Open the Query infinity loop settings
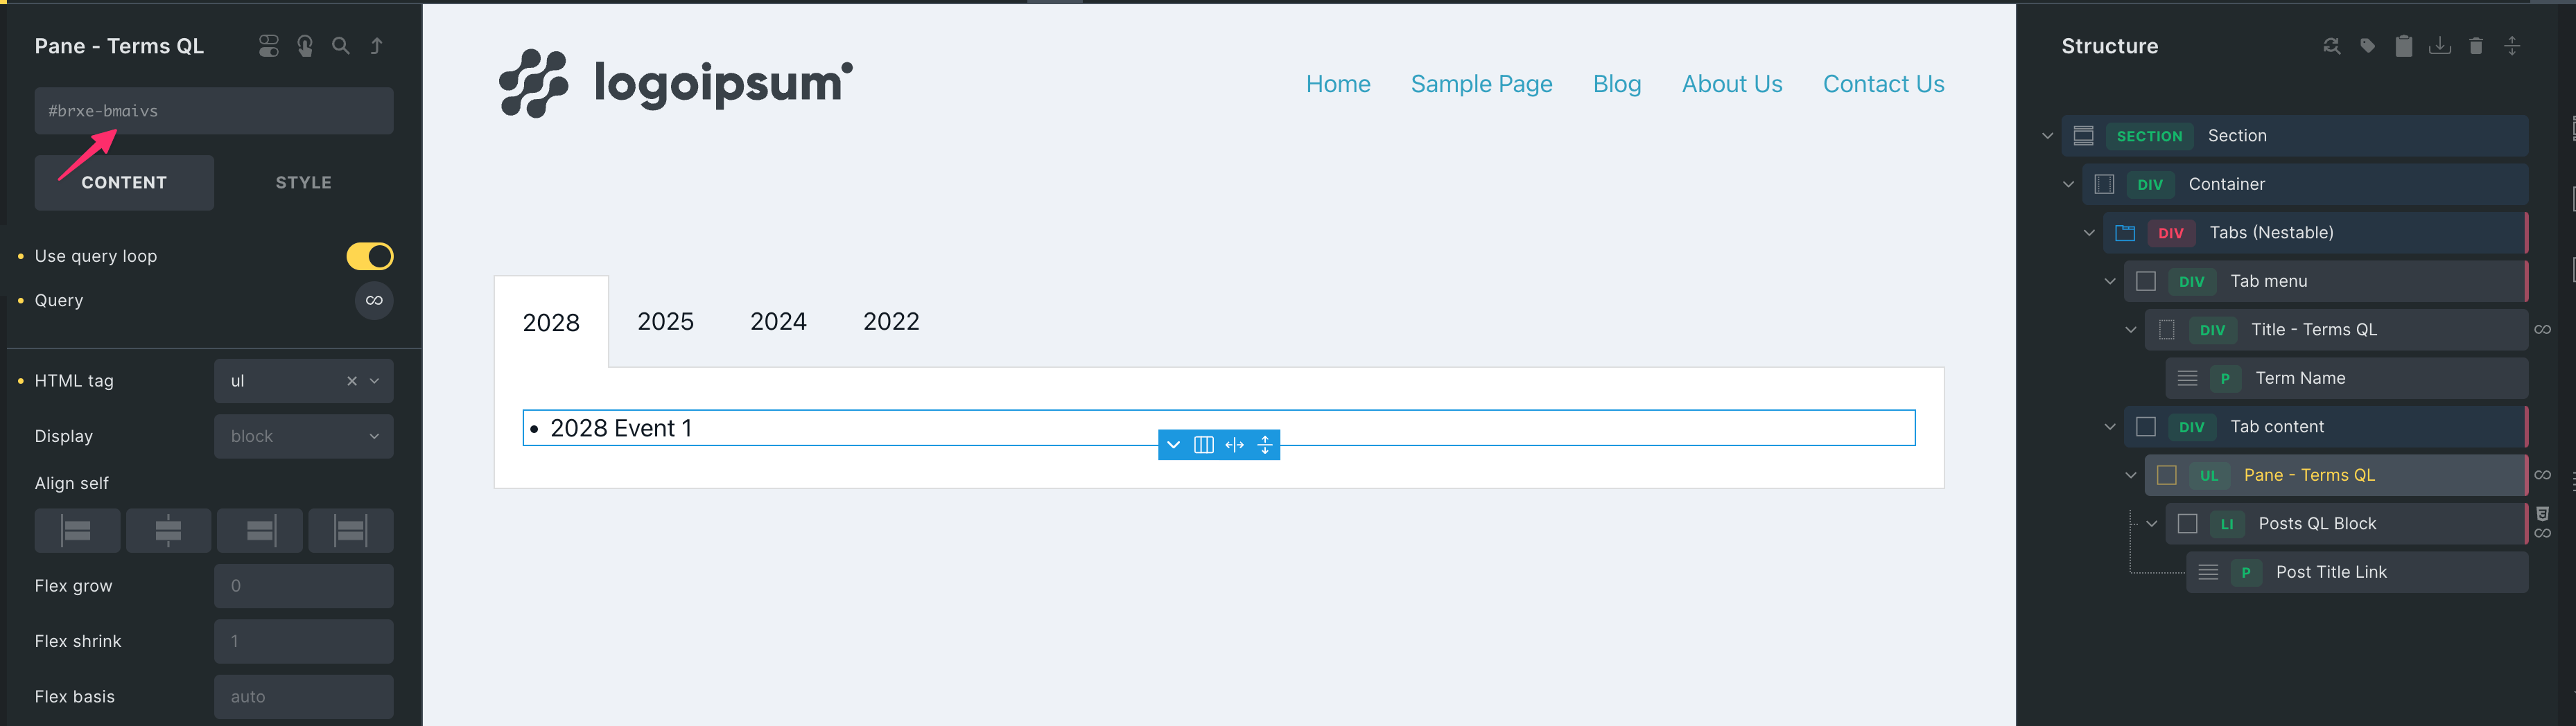This screenshot has width=2576, height=726. (x=373, y=300)
